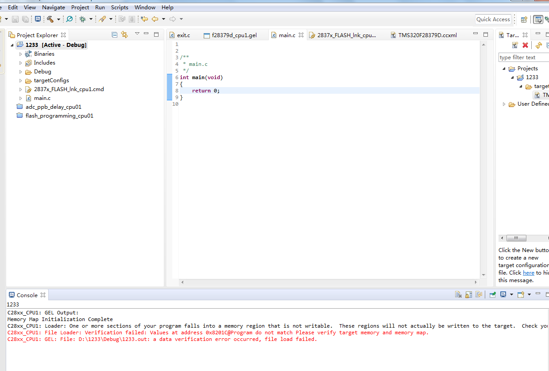Open Back history dropdown arrow

click(x=163, y=19)
